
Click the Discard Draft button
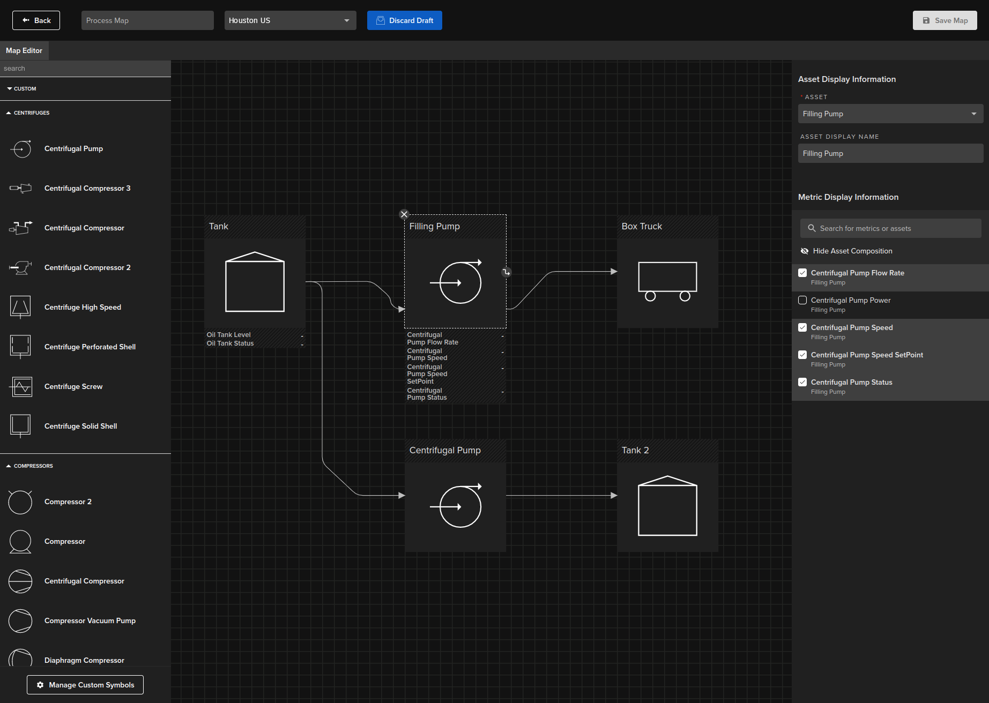pos(405,20)
